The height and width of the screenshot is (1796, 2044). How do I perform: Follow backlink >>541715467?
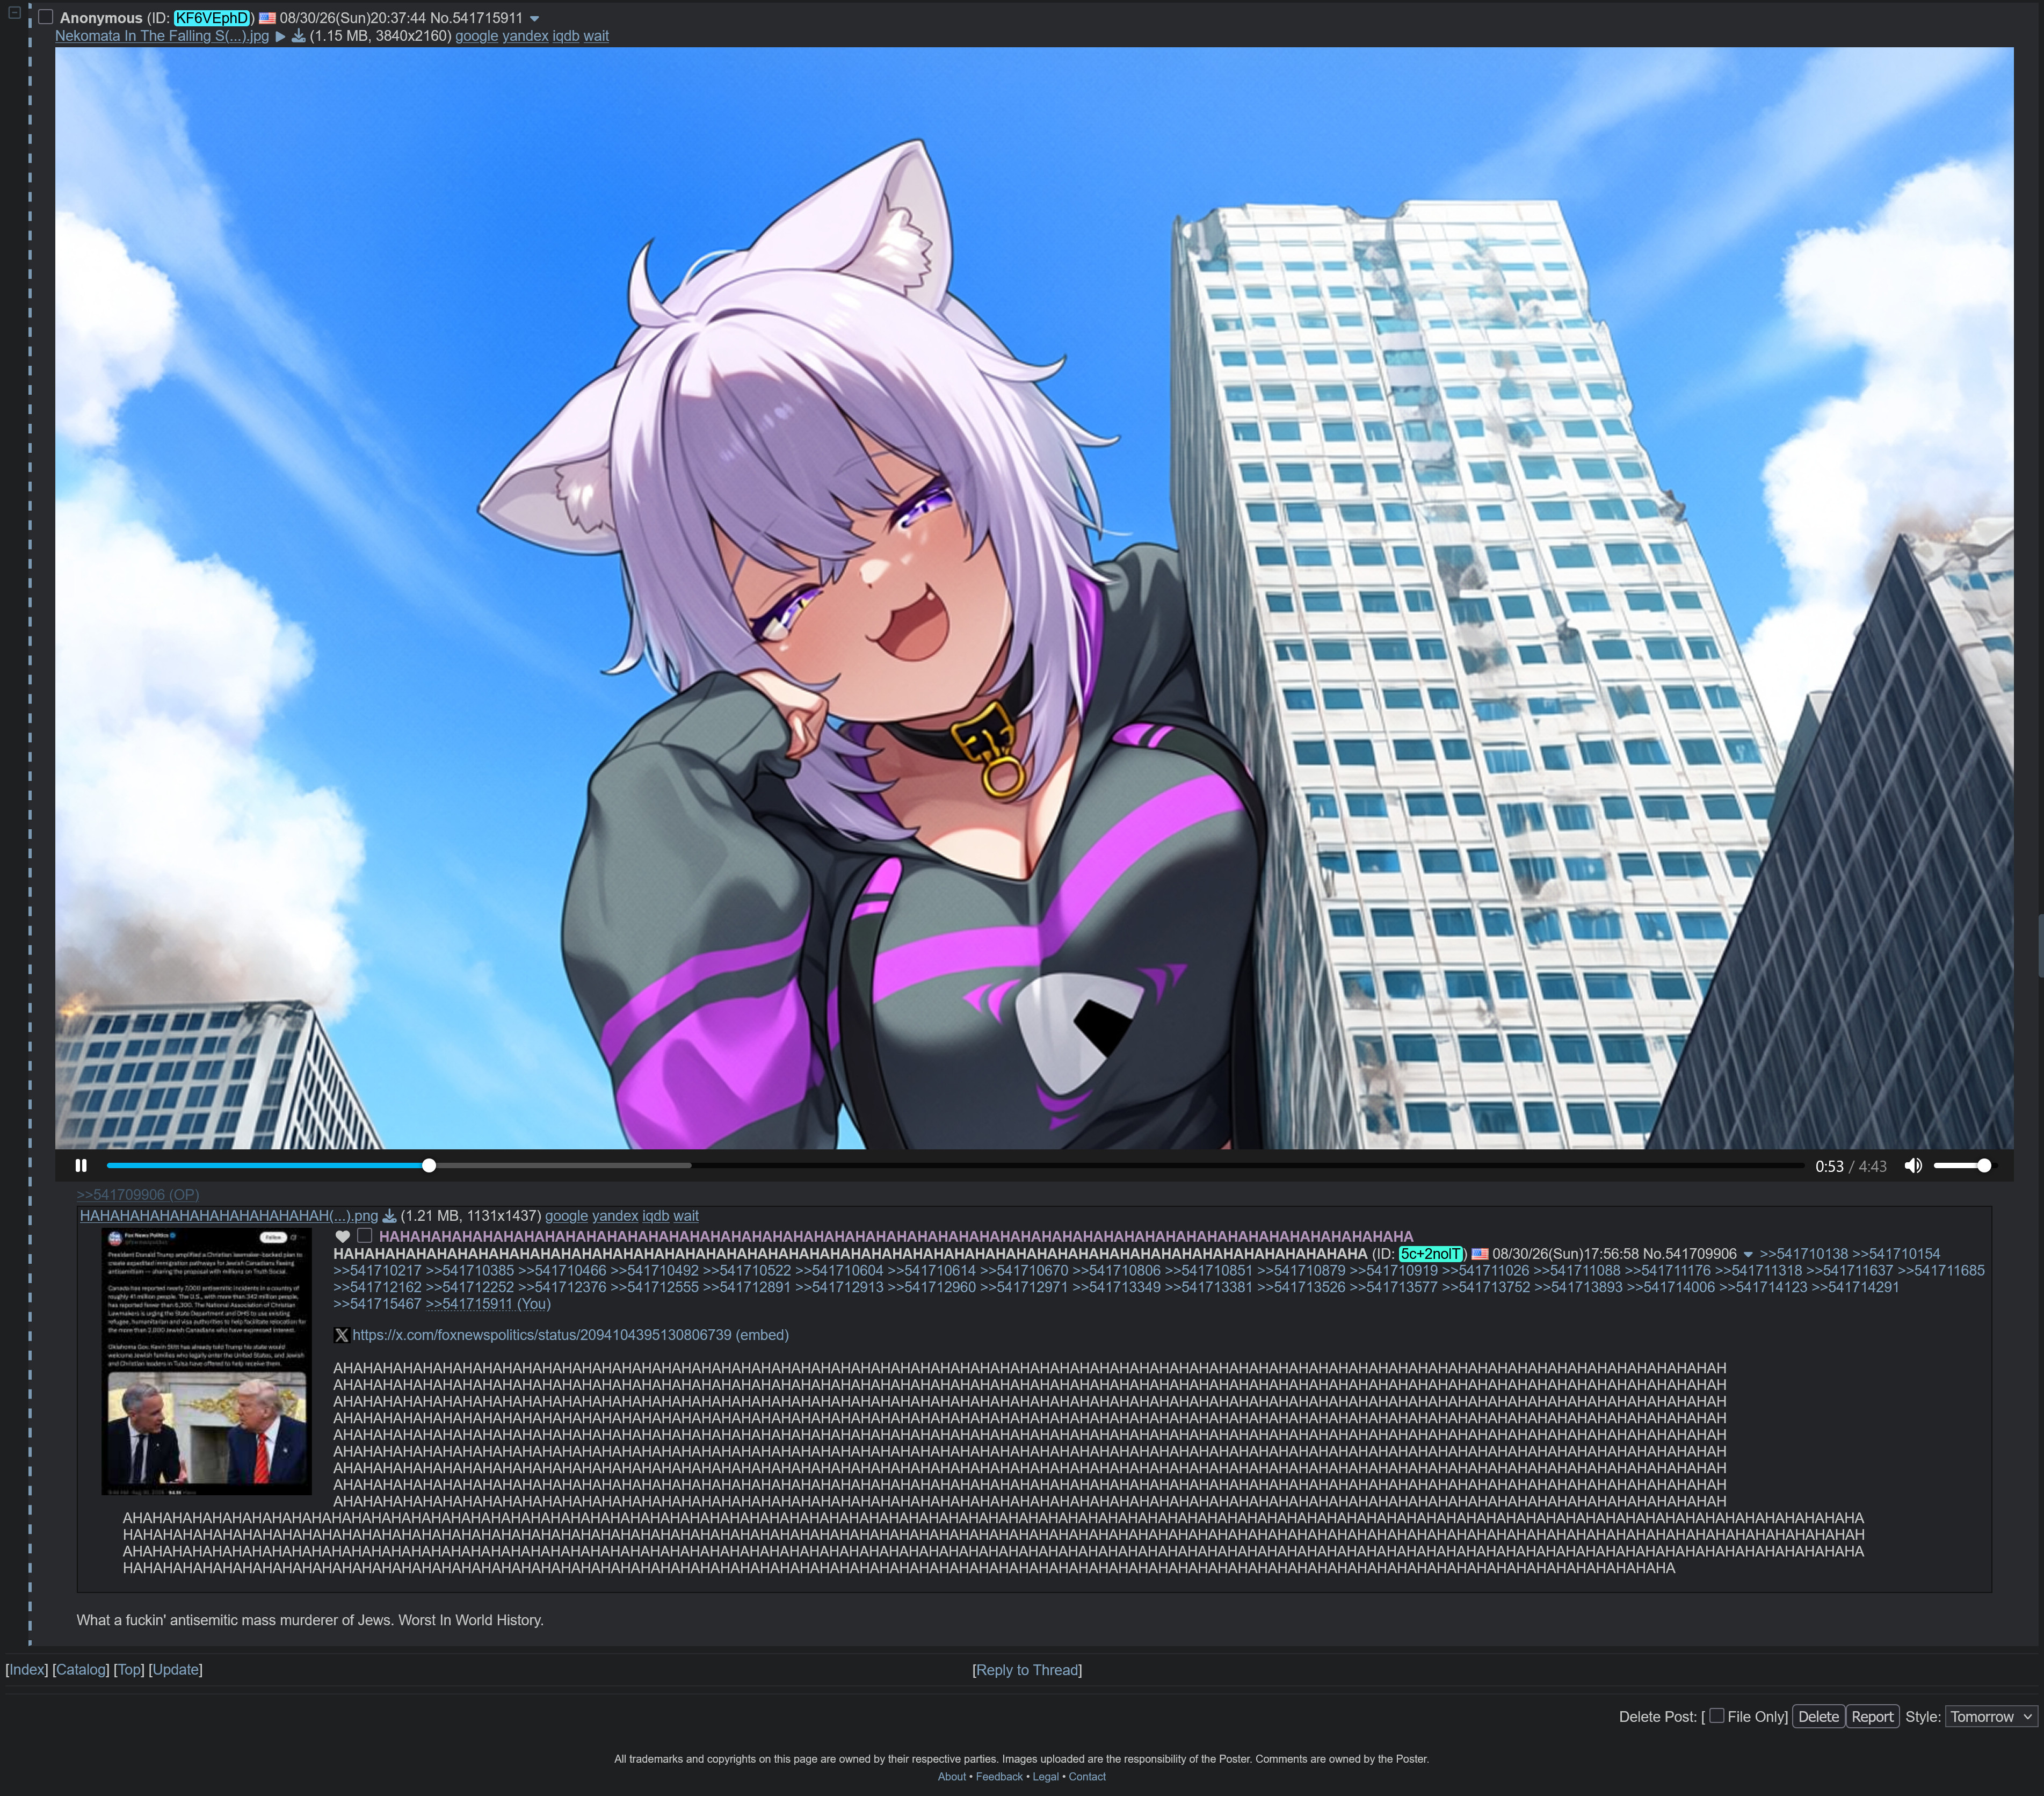coord(377,1304)
